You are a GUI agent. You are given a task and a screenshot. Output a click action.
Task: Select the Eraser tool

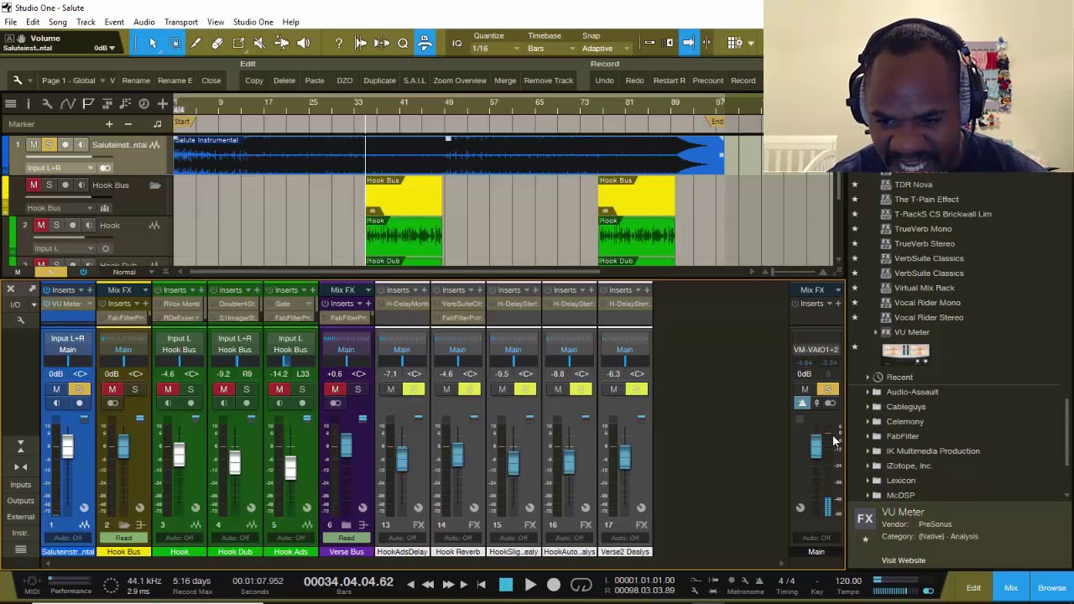tap(217, 43)
